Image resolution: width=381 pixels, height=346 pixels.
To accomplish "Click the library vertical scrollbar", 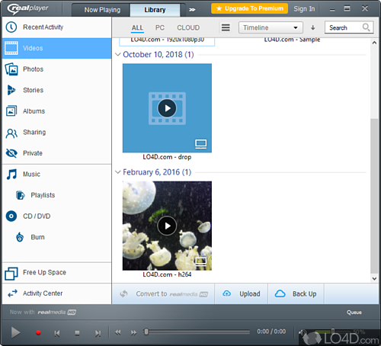I will pyautogui.click(x=374, y=196).
